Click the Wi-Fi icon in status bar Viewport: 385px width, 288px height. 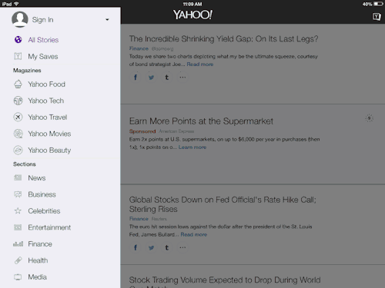click(16, 4)
